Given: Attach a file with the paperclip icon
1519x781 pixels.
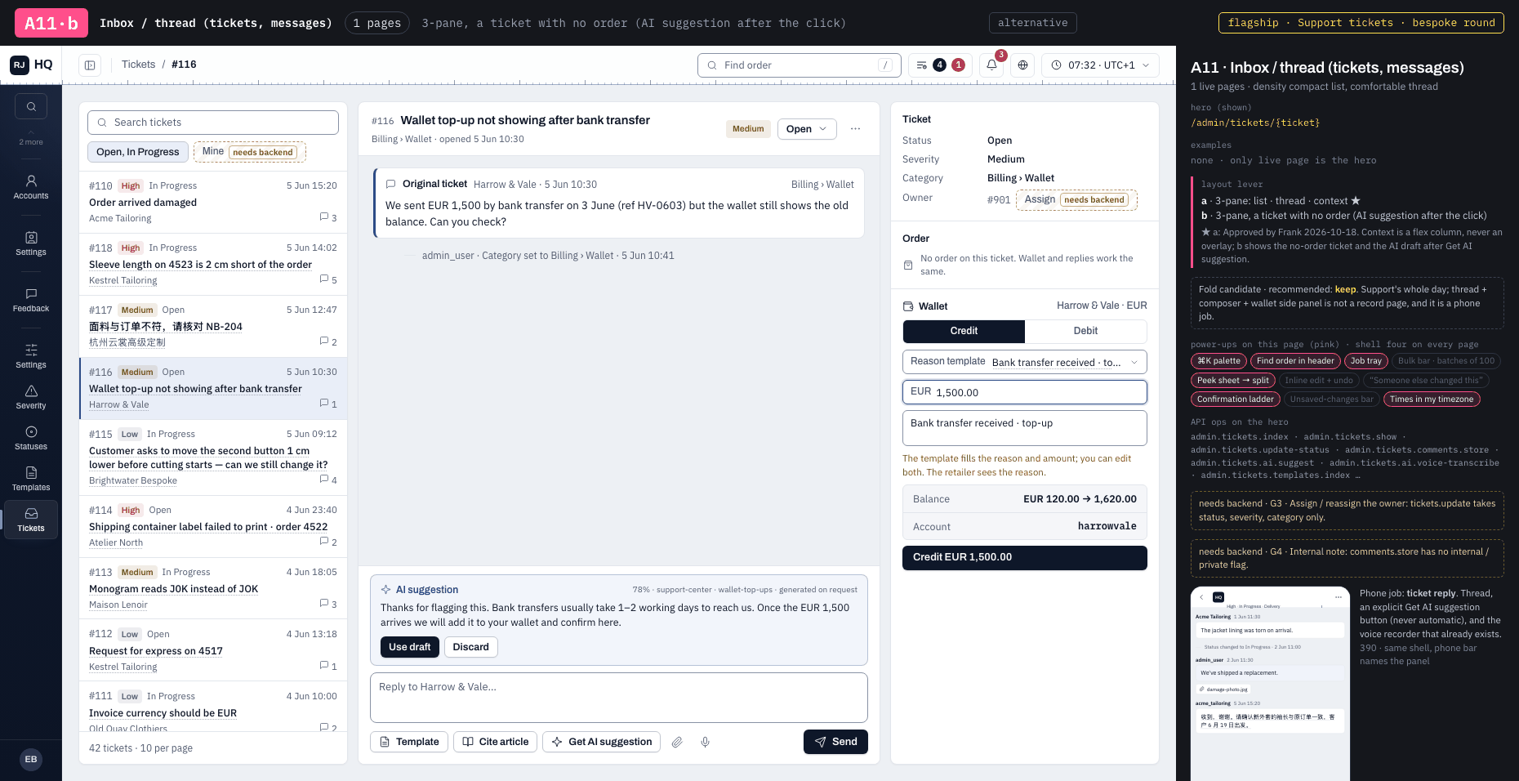Looking at the screenshot, I should click(x=677, y=742).
